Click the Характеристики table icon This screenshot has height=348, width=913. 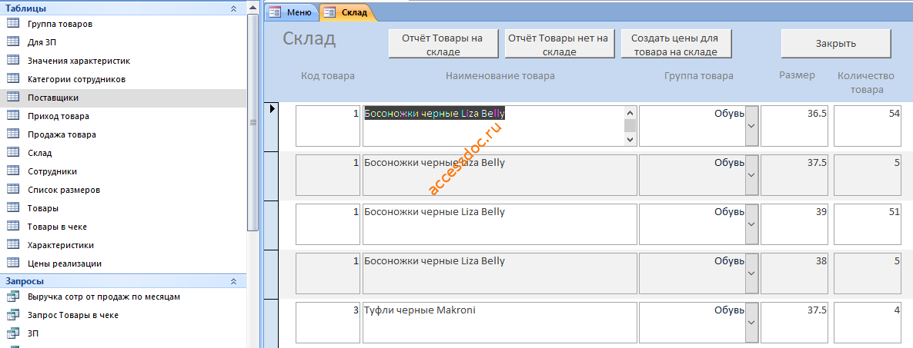13,245
